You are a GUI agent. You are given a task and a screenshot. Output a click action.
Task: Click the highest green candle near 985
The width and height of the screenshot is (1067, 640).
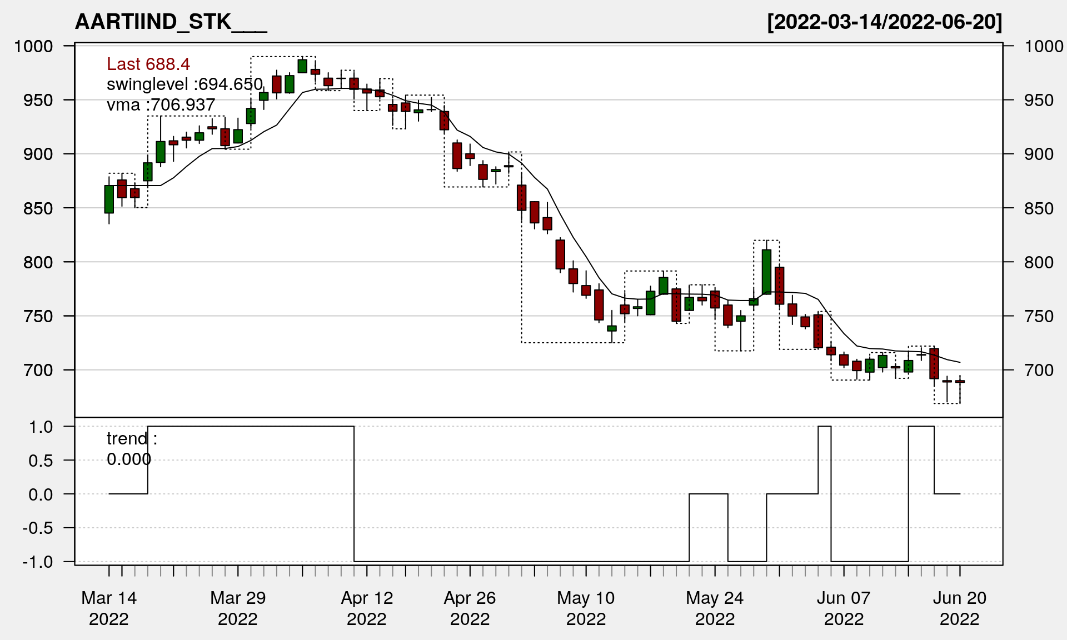302,66
